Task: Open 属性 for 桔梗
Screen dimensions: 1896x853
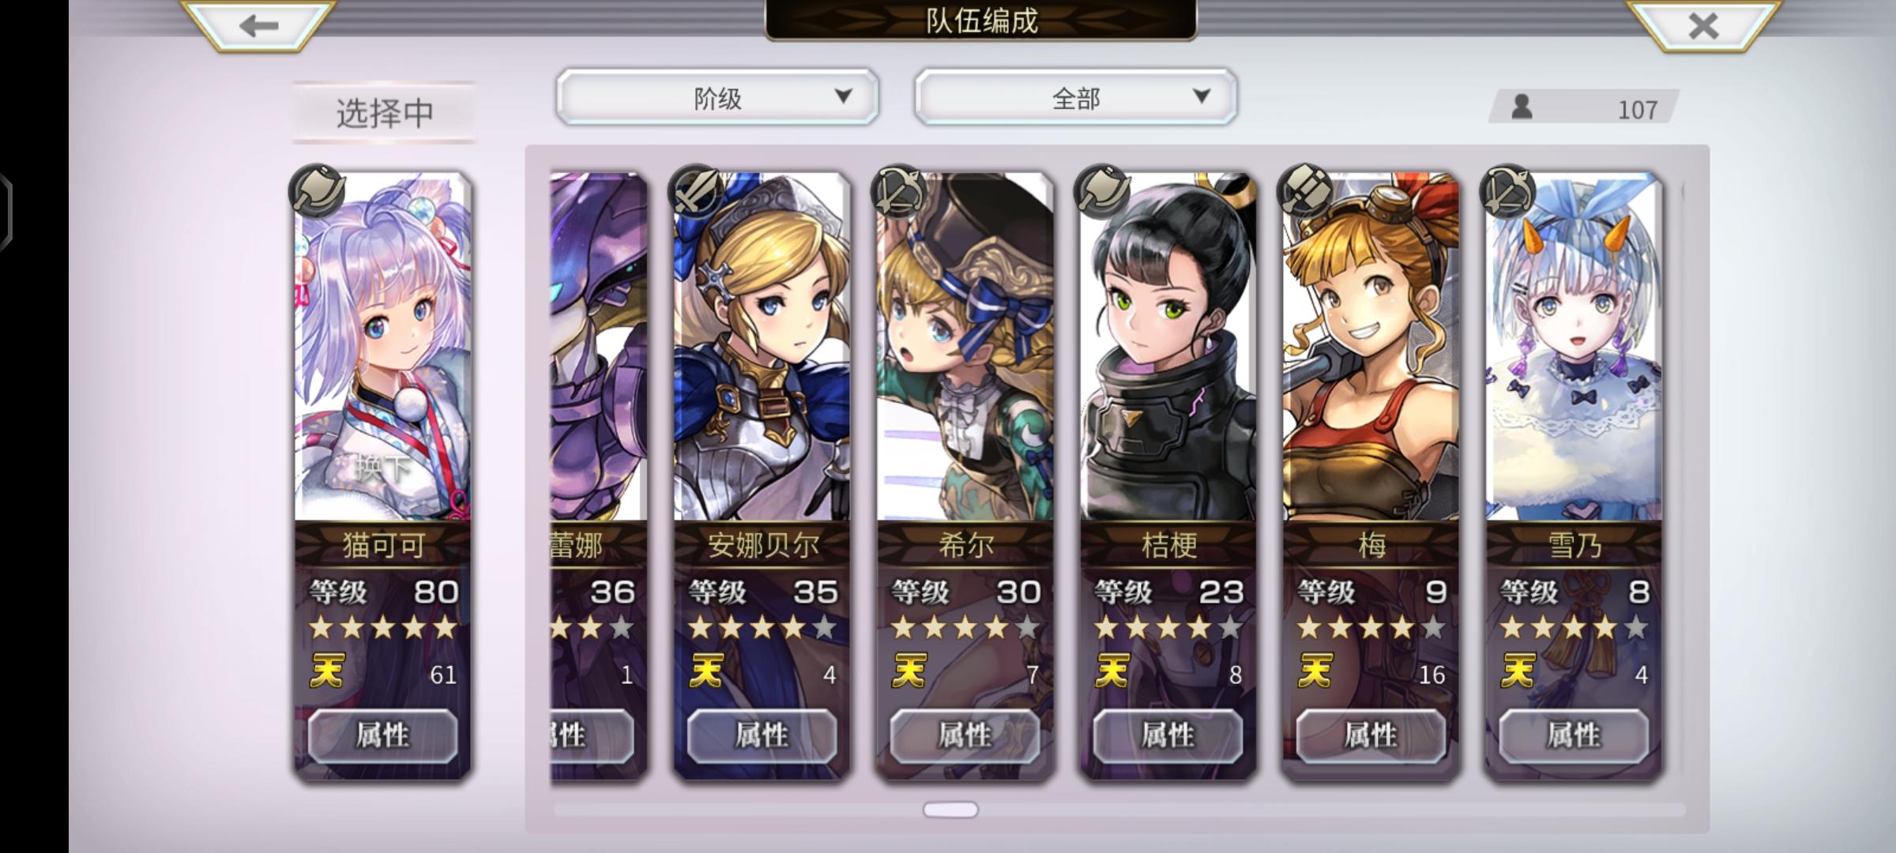Action: (1168, 735)
